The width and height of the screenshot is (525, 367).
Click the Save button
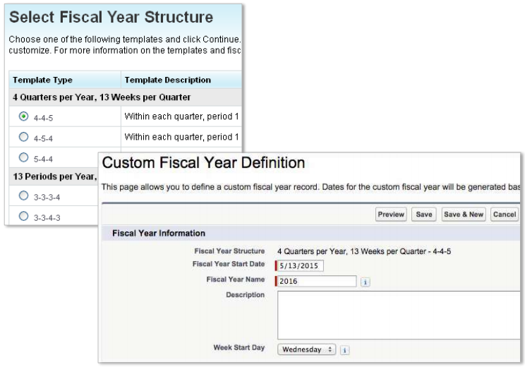click(x=424, y=215)
